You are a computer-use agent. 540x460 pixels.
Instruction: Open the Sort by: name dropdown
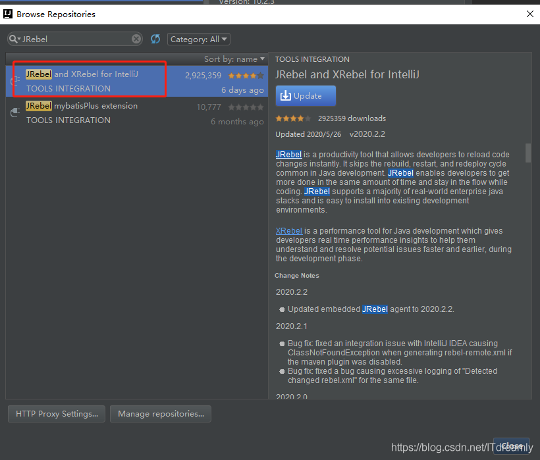pos(234,59)
